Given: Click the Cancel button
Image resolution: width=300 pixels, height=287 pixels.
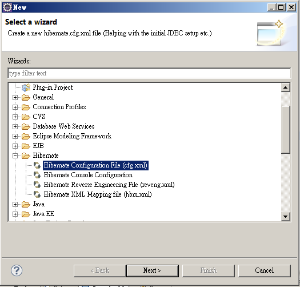Looking at the screenshot, I should point(265,271).
